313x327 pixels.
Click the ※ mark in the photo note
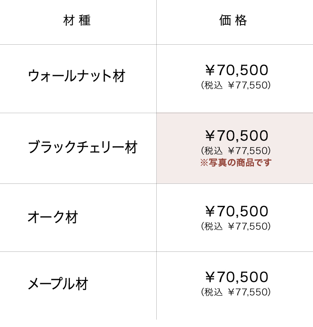coord(204,163)
